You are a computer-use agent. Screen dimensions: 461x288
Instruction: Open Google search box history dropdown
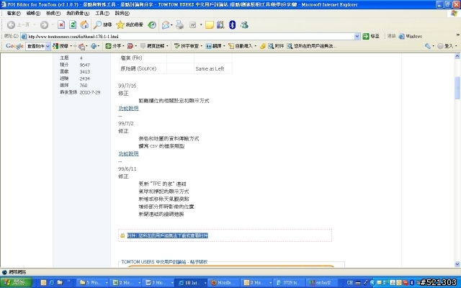(x=48, y=46)
